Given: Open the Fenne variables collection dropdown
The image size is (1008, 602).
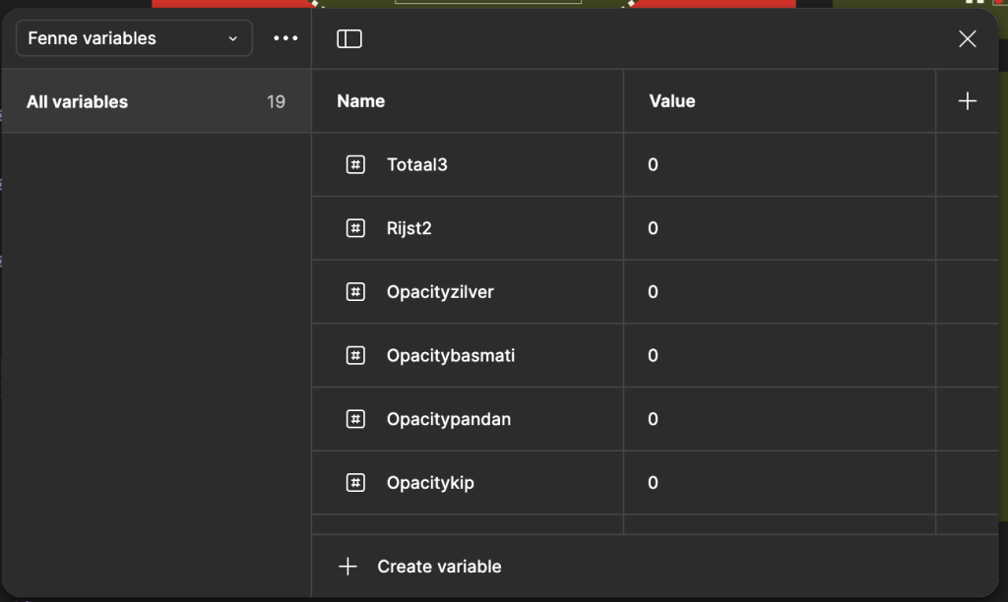Looking at the screenshot, I should pyautogui.click(x=134, y=38).
